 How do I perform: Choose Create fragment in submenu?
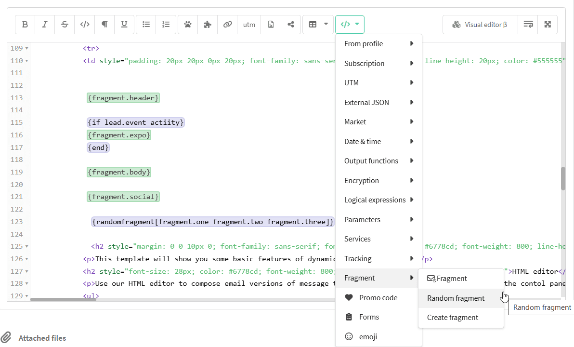[x=461, y=318]
